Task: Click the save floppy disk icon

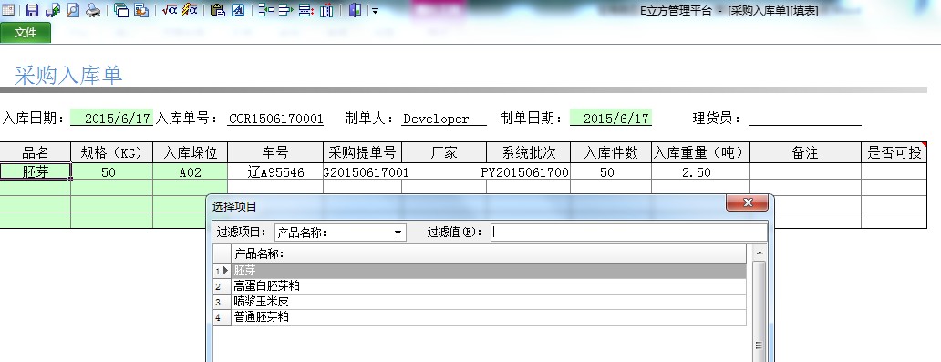Action: coord(33,10)
